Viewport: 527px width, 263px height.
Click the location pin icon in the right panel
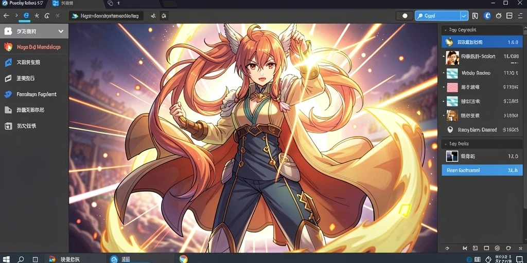click(x=450, y=129)
